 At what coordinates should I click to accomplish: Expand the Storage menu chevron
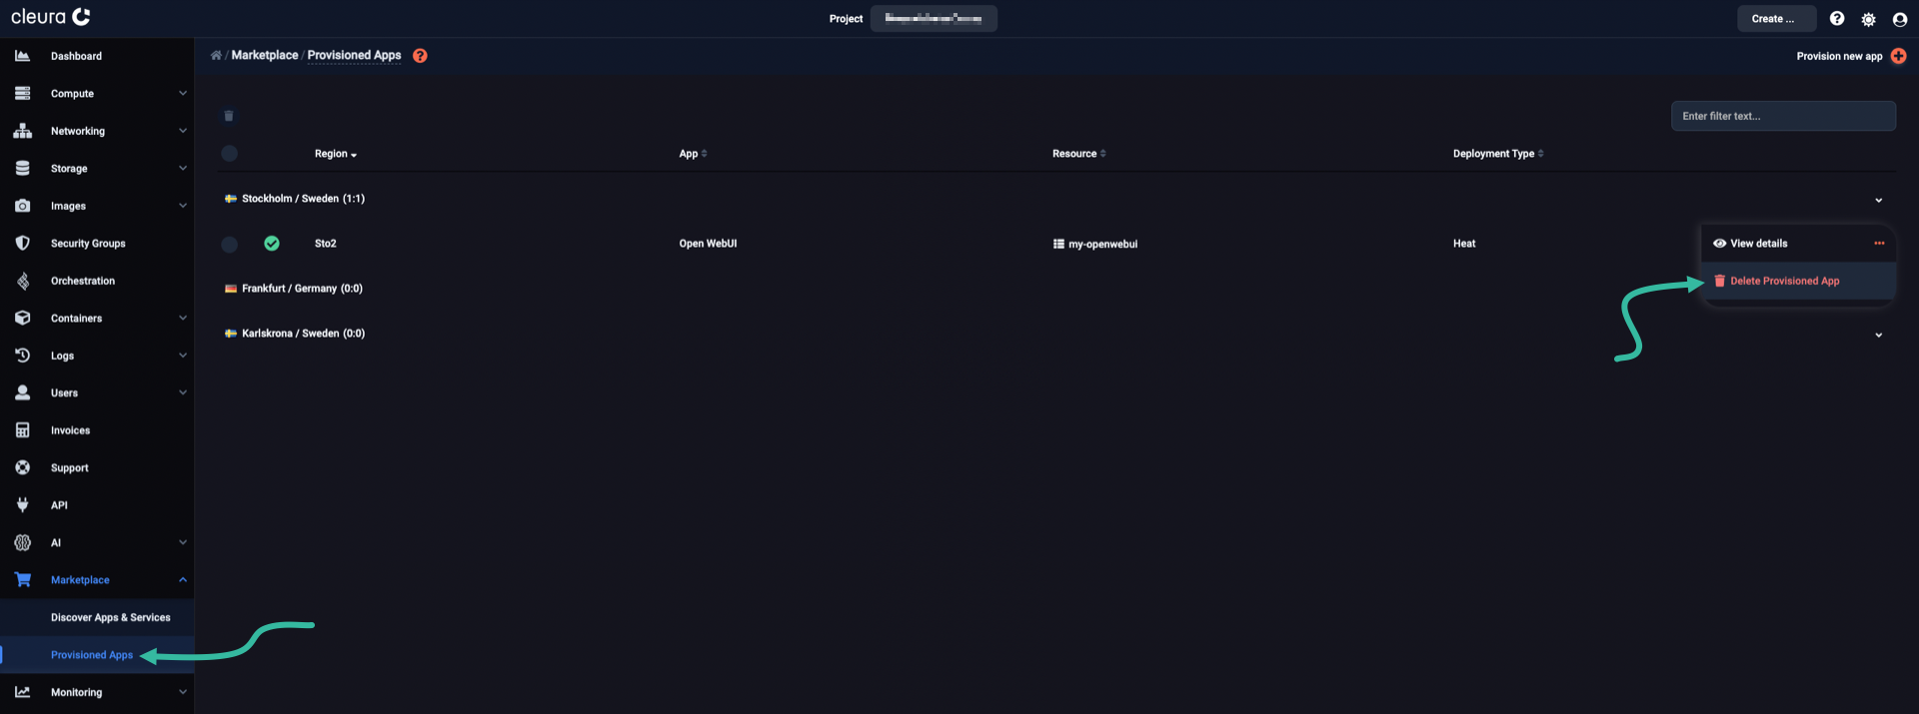183,168
